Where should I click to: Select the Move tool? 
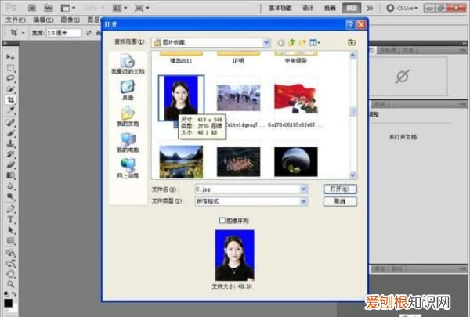click(x=10, y=57)
